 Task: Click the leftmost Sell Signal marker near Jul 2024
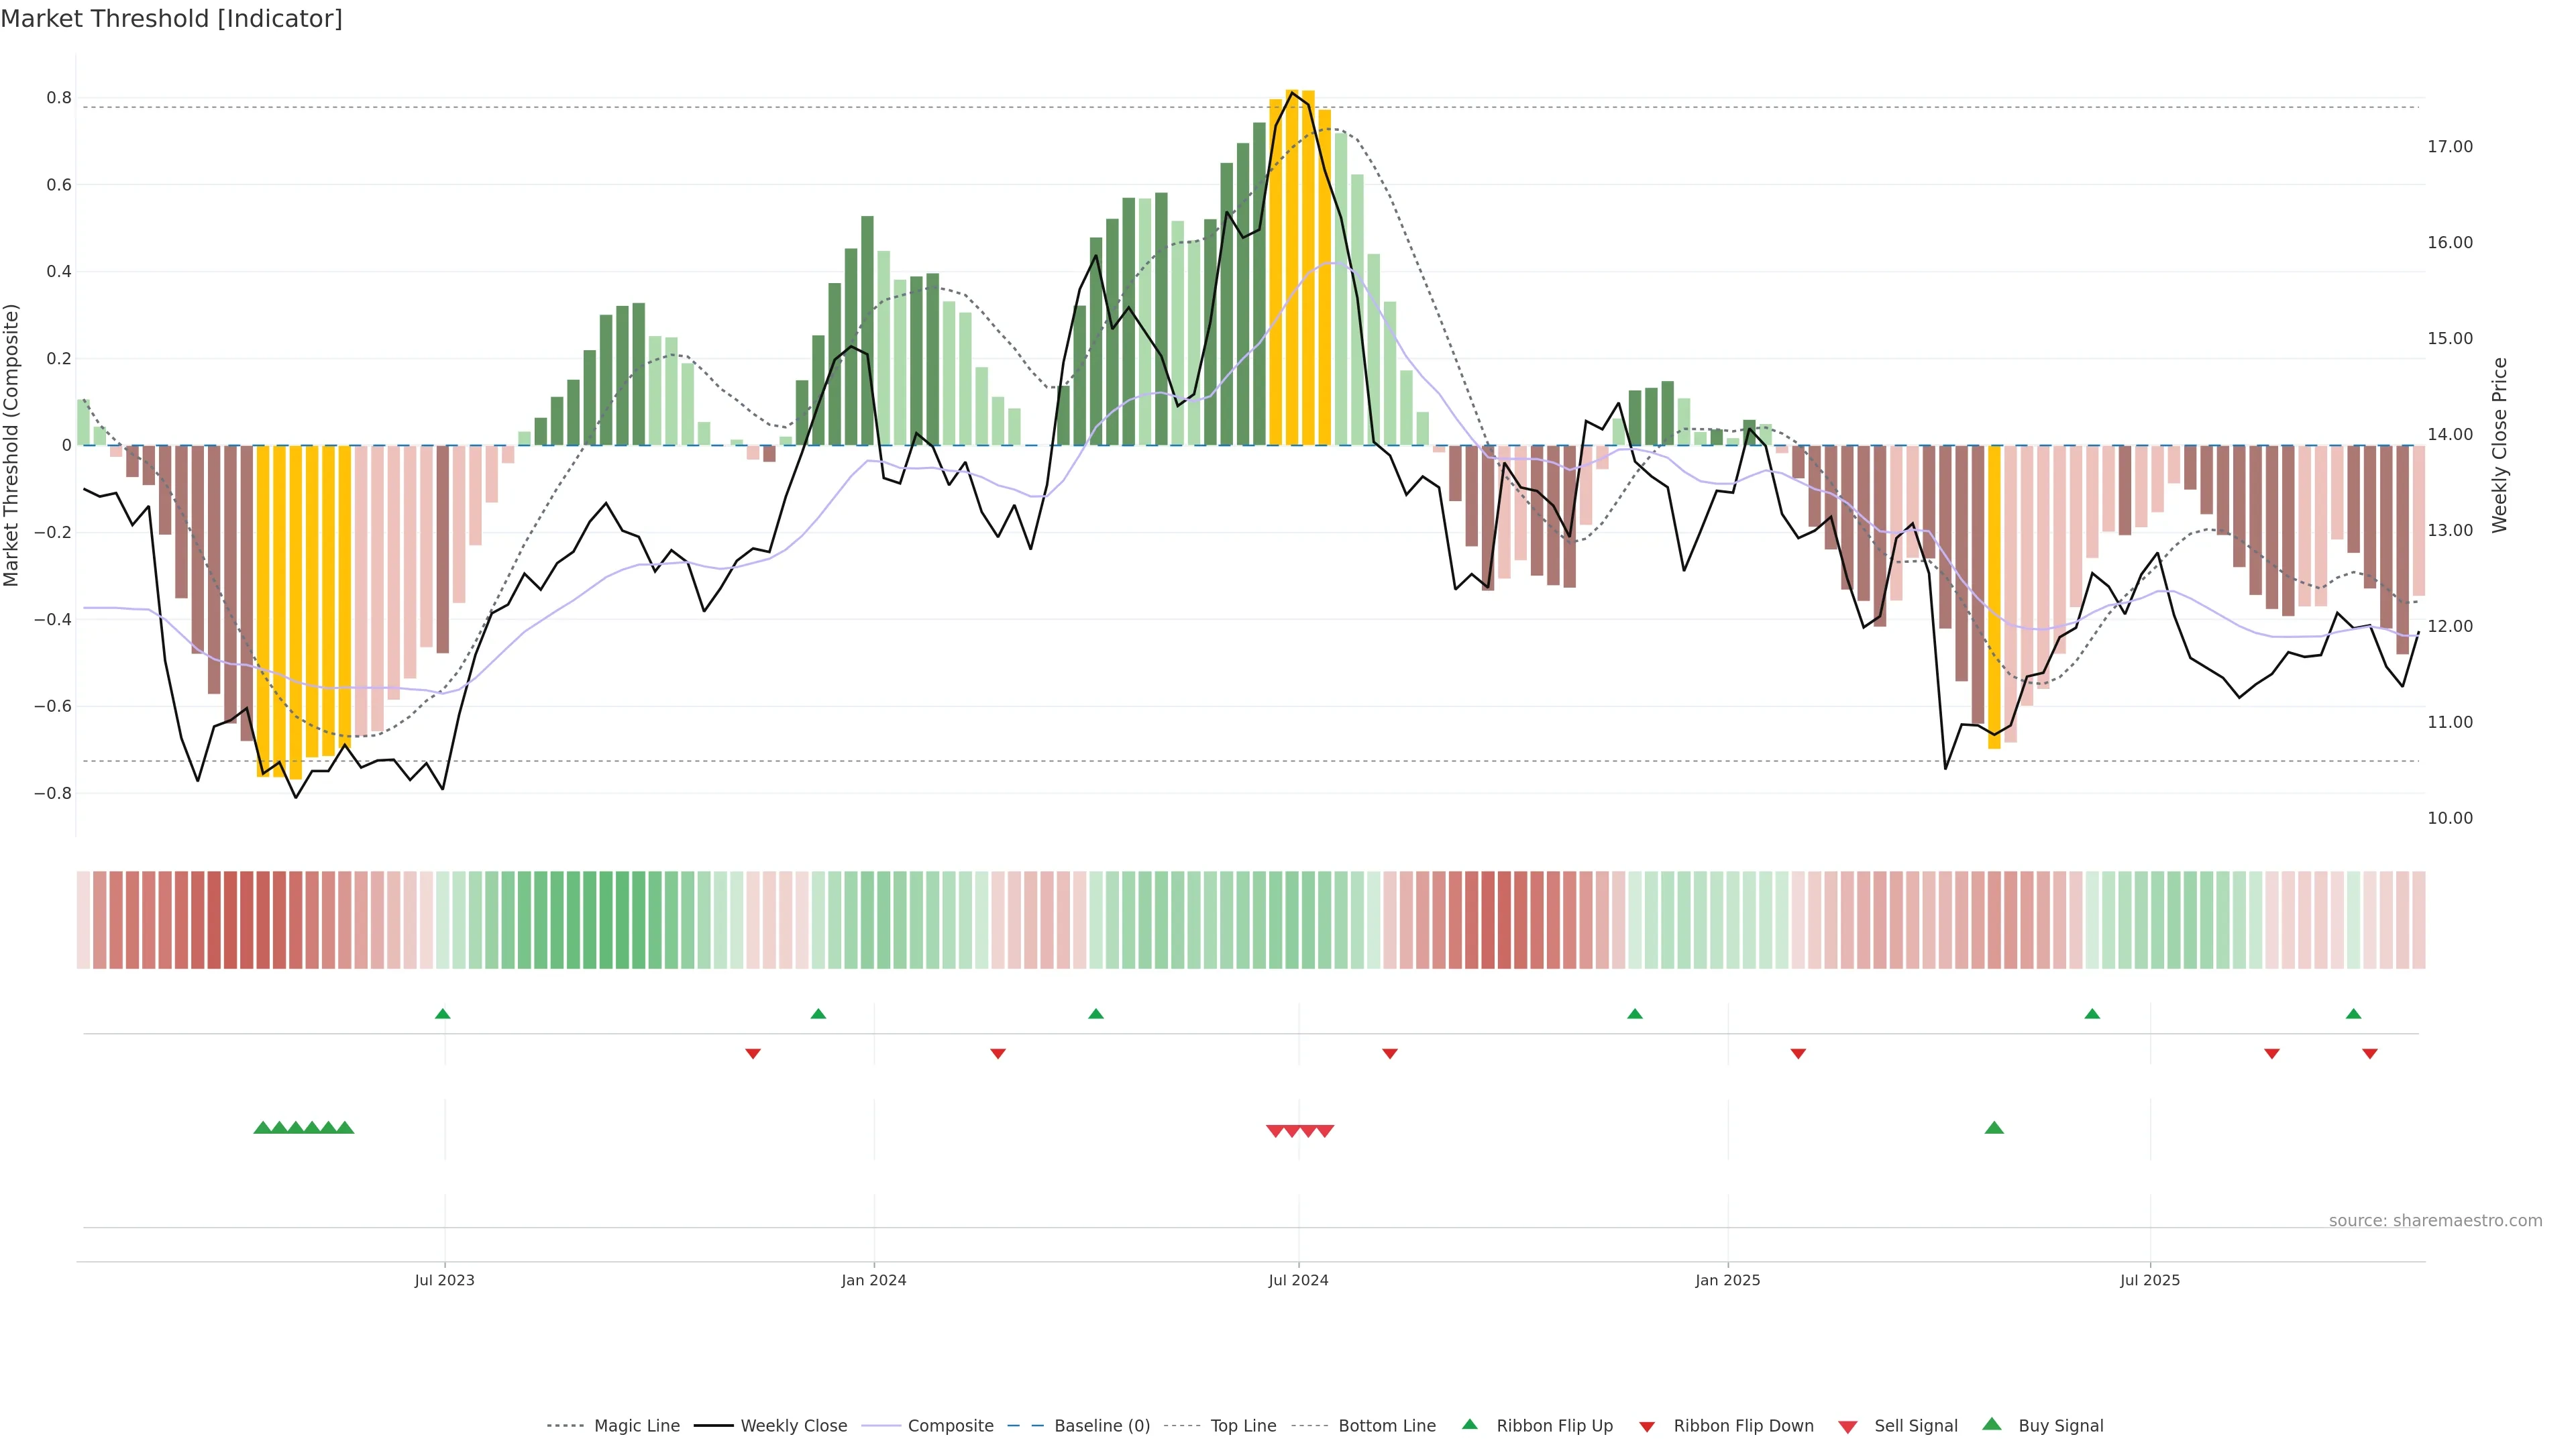click(1275, 1131)
